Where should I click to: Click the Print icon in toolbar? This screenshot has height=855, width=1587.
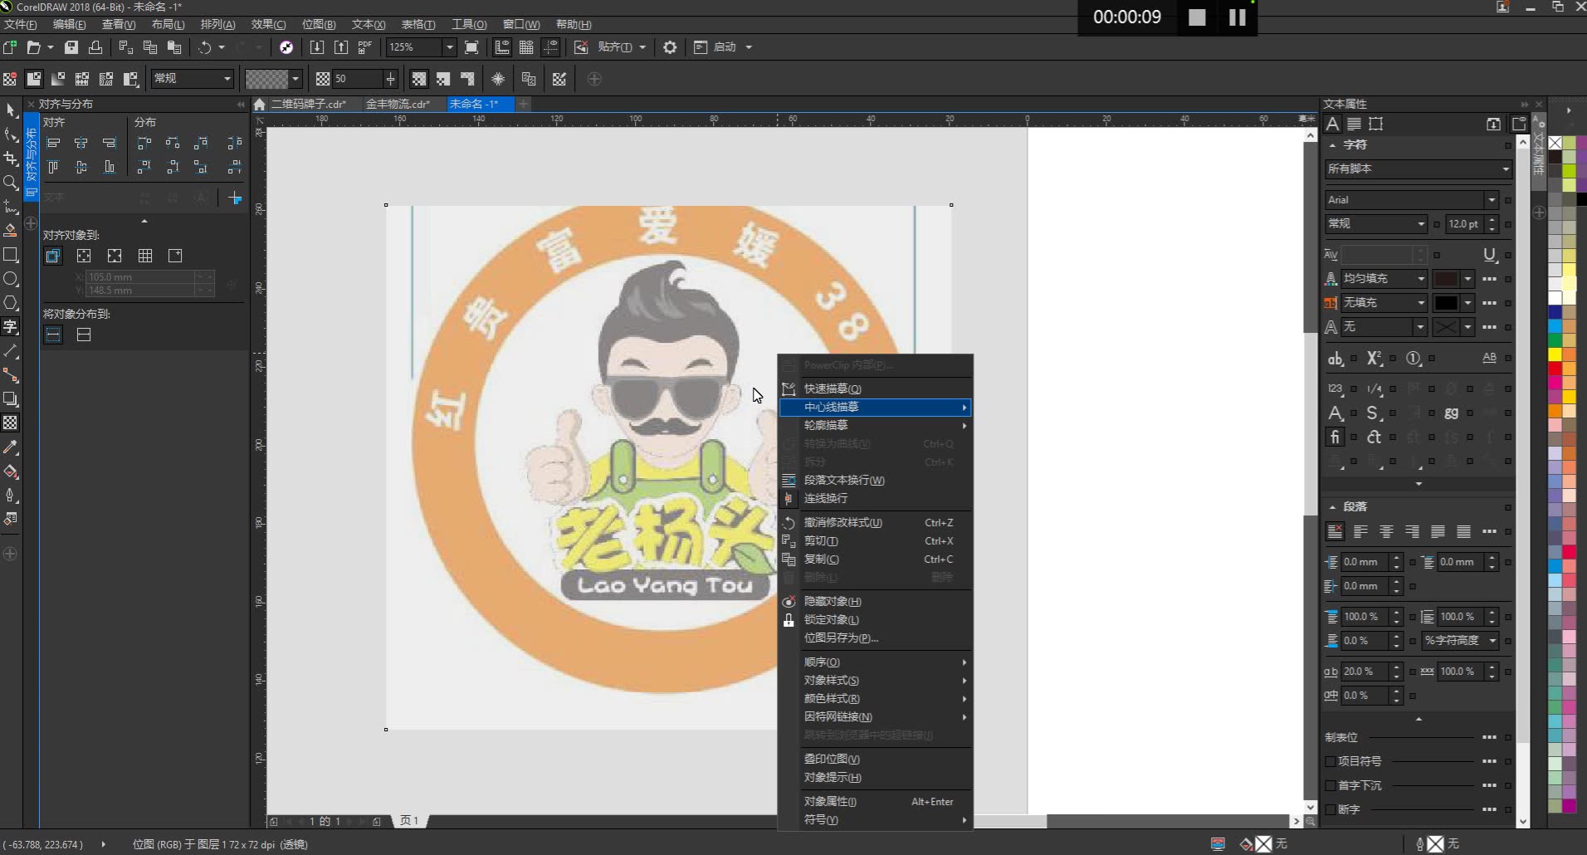pos(95,47)
